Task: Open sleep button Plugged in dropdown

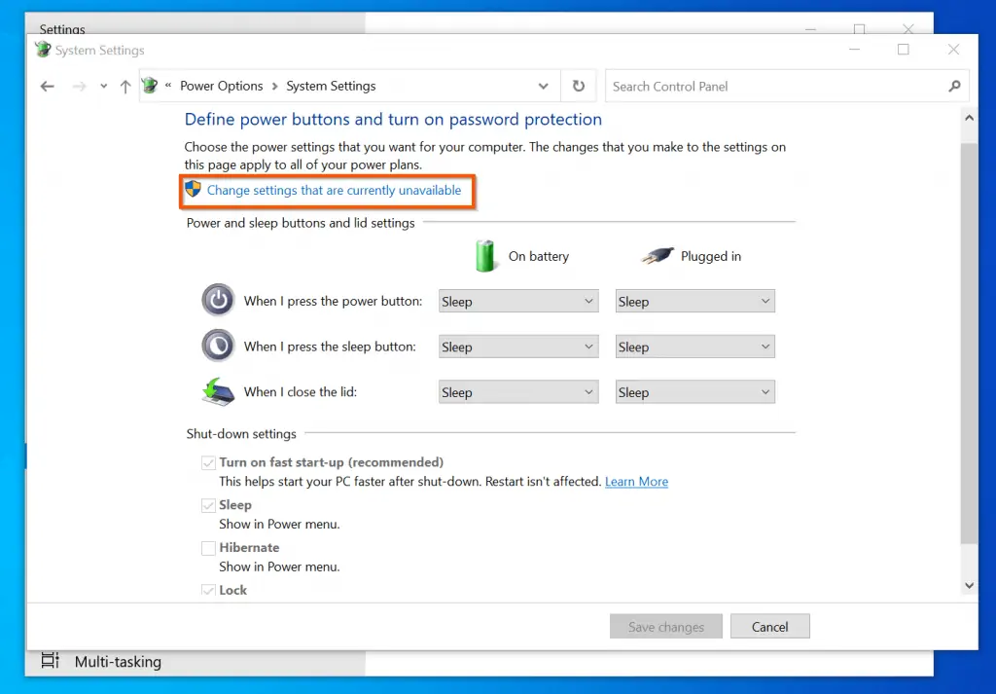Action: click(694, 347)
